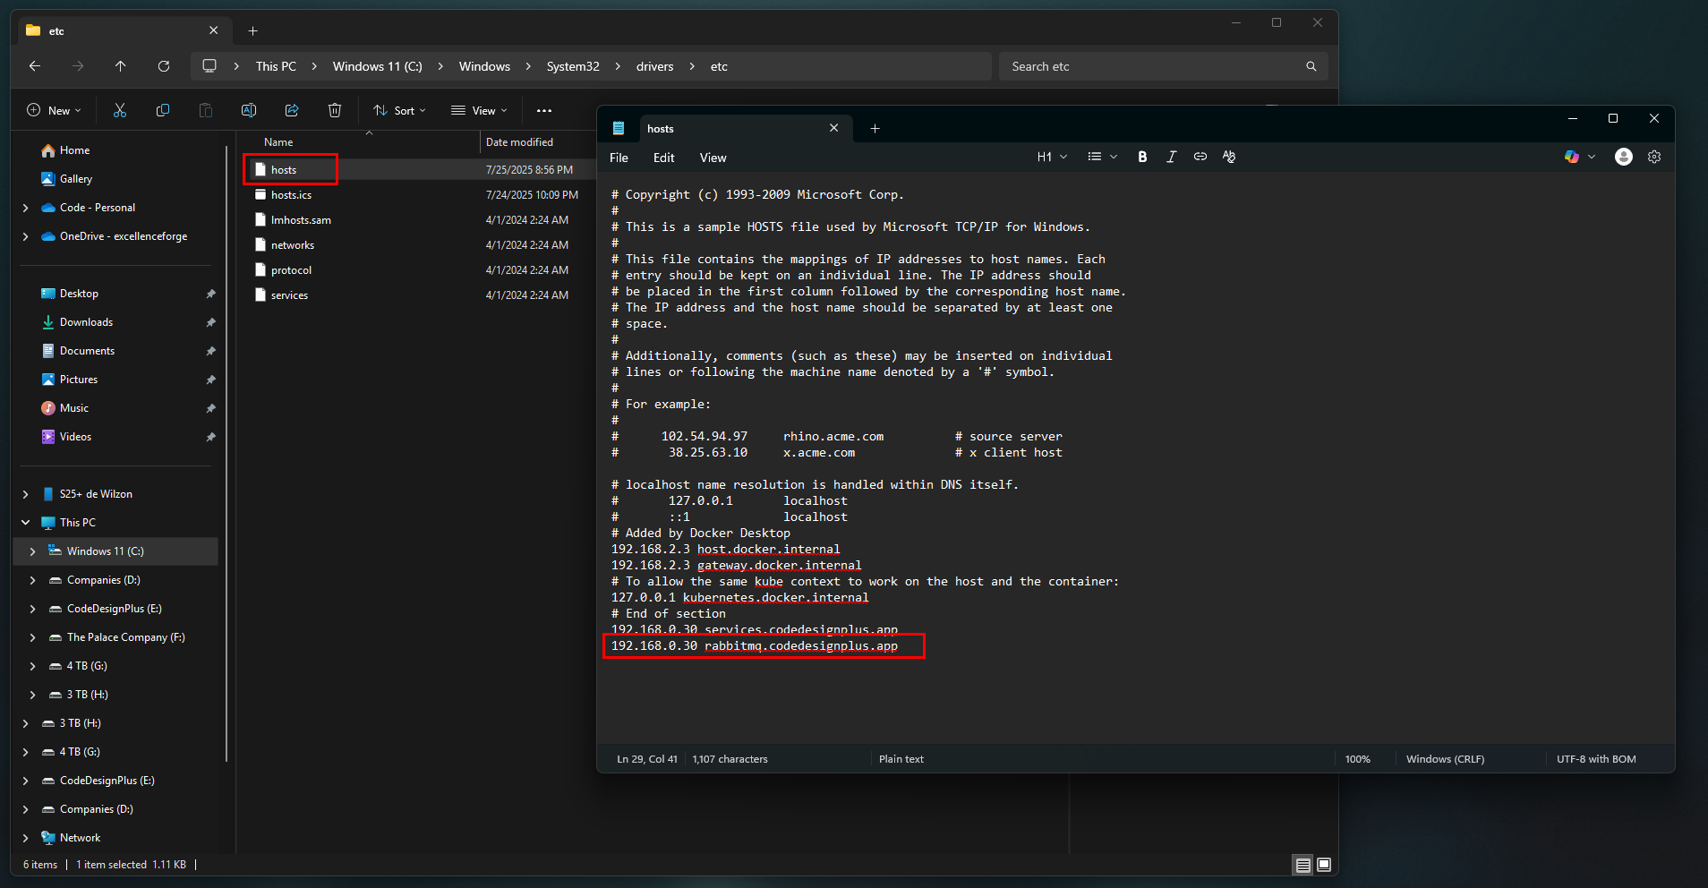This screenshot has width=1708, height=888.
Task: Refresh the etc folder view
Action: click(x=164, y=66)
